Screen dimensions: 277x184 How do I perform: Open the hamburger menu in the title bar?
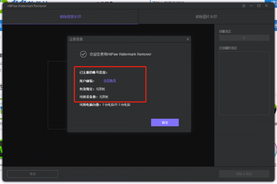pyautogui.click(x=244, y=6)
